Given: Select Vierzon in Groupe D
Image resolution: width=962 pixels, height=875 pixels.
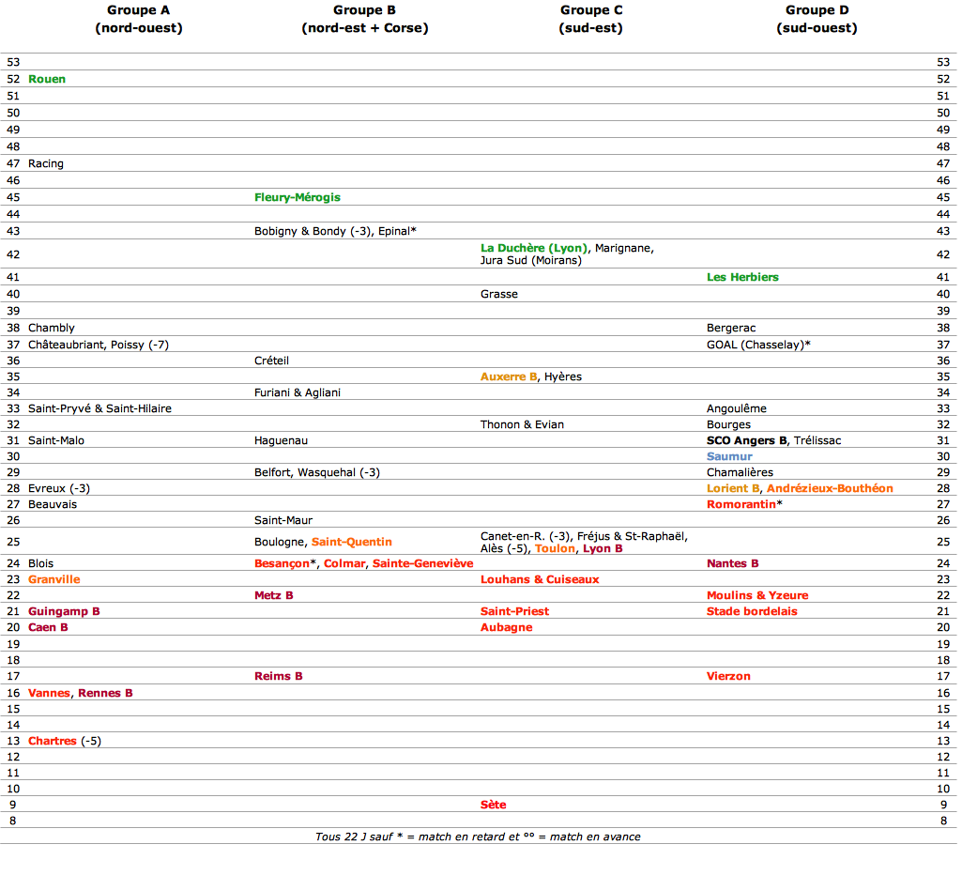Looking at the screenshot, I should pyautogui.click(x=728, y=676).
